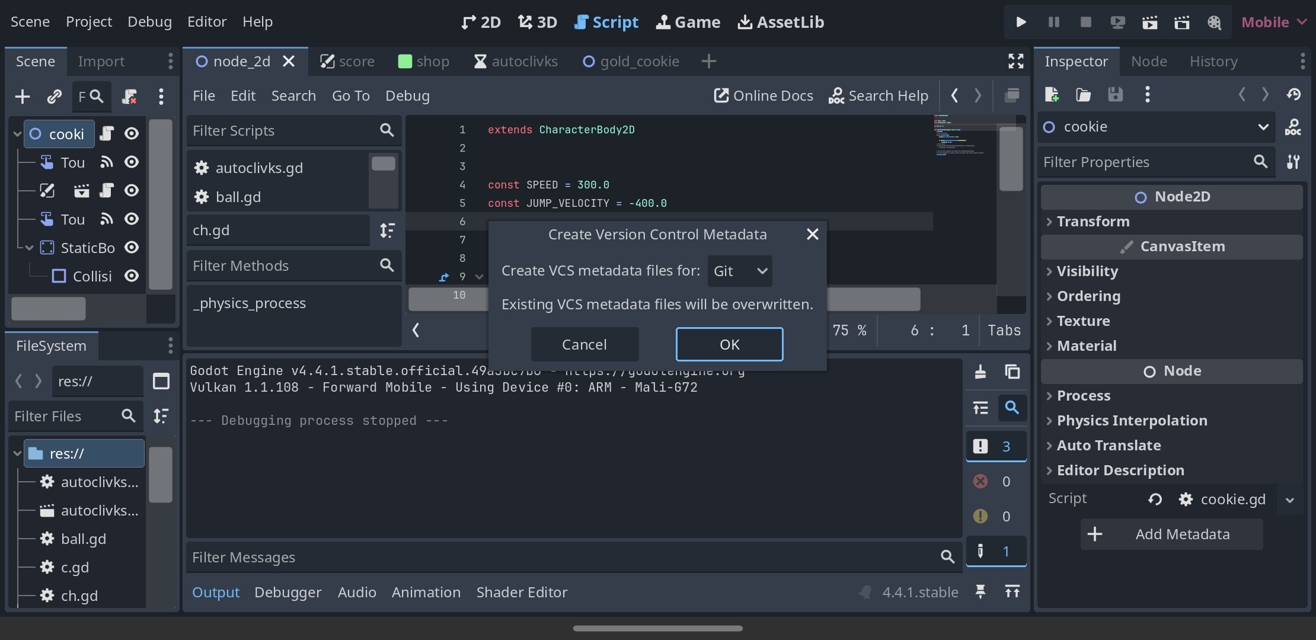This screenshot has width=1316, height=640.
Task: Toggle editor messages filter showing 1
Action: pos(996,552)
